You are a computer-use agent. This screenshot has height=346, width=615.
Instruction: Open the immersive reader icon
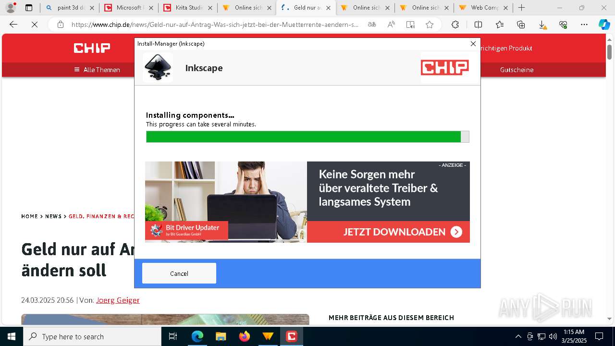click(x=410, y=25)
